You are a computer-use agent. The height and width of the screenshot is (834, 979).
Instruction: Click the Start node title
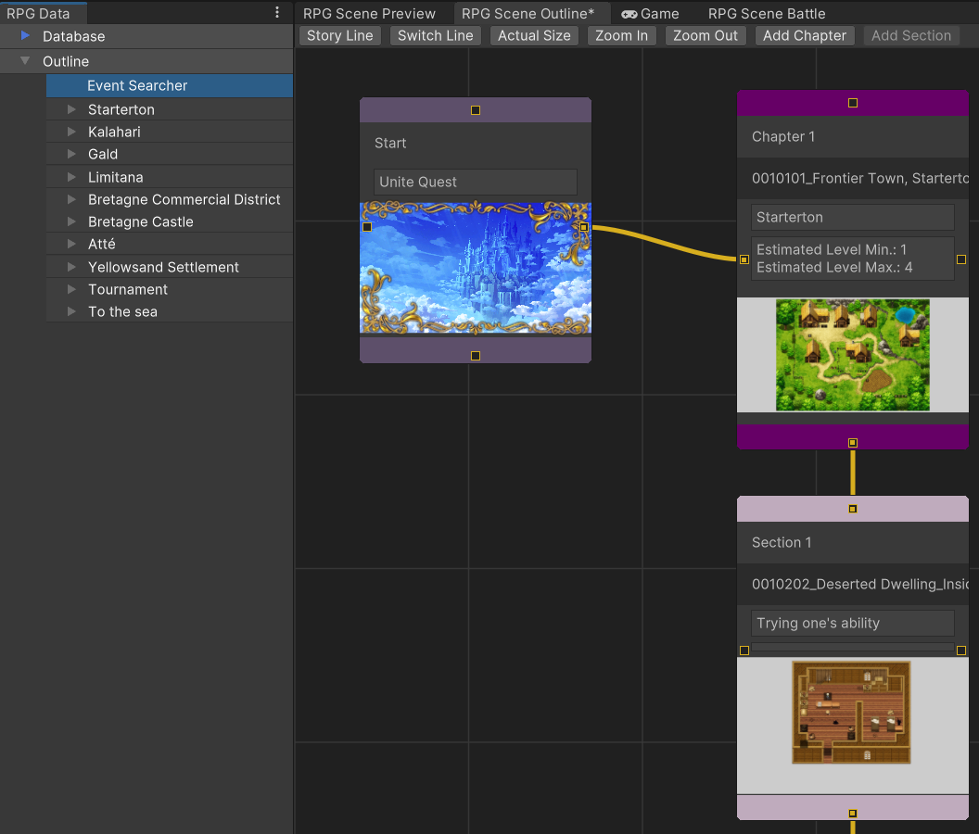[x=390, y=143]
